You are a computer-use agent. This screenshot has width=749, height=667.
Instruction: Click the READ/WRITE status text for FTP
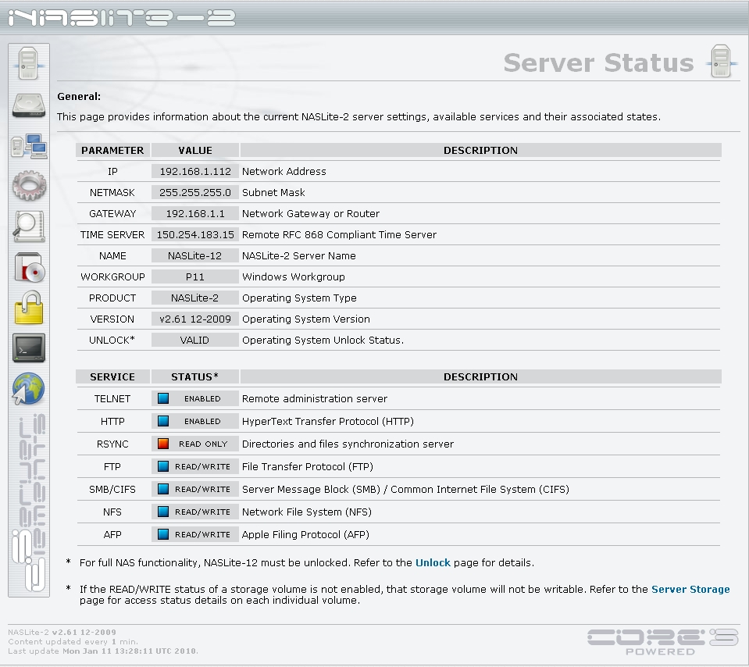[202, 466]
